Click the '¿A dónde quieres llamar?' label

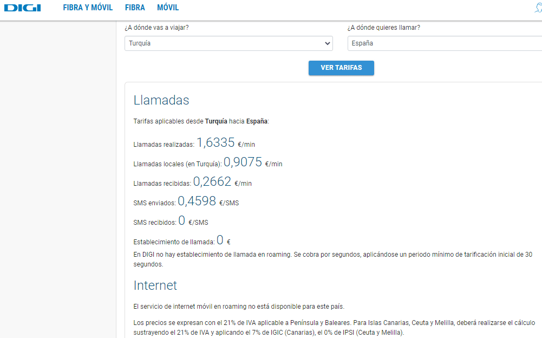[x=383, y=28]
